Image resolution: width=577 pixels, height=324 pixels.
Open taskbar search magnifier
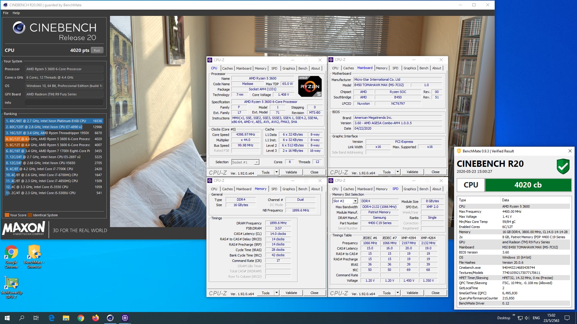pyautogui.click(x=22, y=318)
